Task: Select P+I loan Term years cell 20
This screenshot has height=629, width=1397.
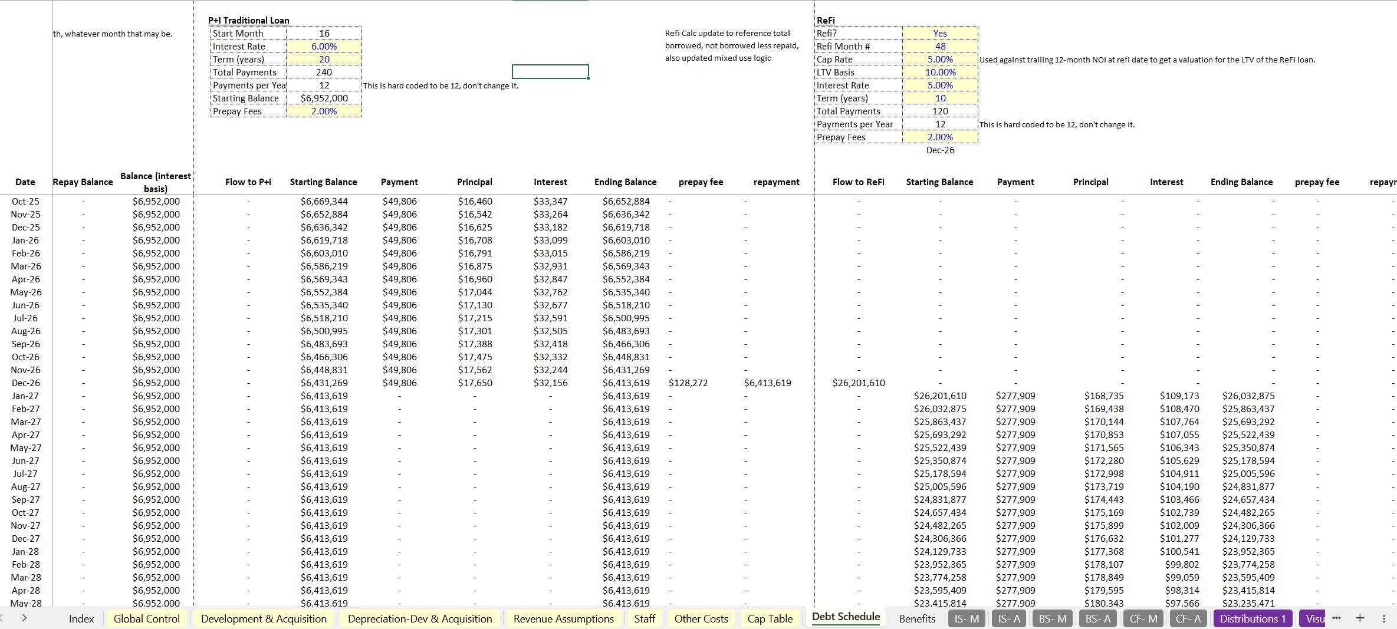Action: [x=324, y=59]
